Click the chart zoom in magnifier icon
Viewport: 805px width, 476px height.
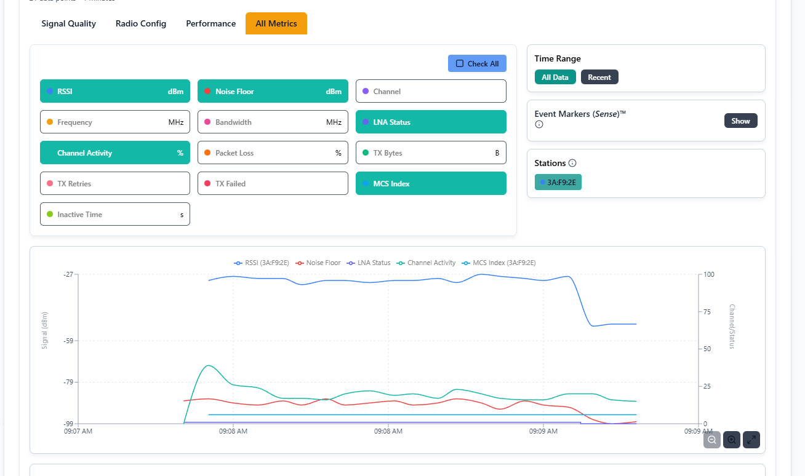(732, 440)
